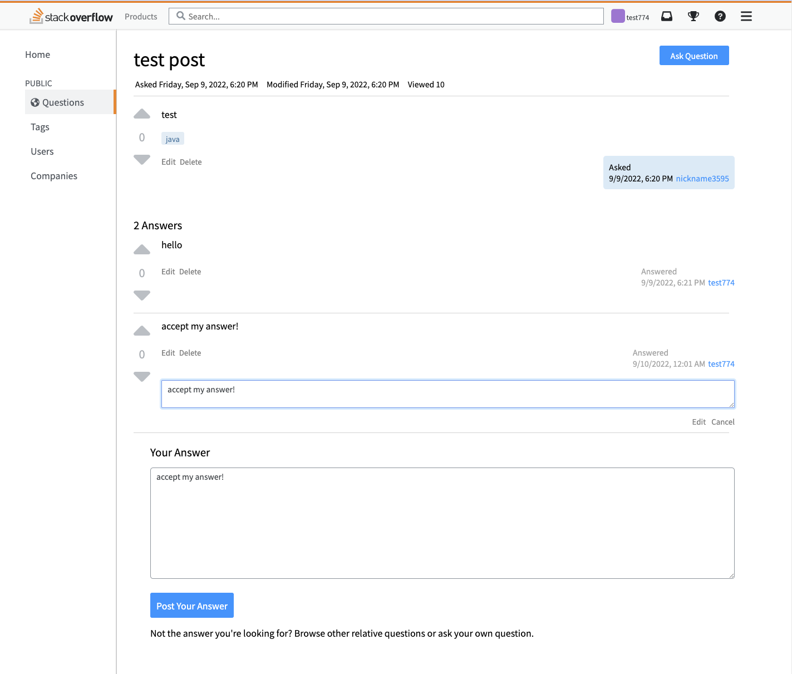Click the Your Answer textarea
Image resolution: width=792 pixels, height=674 pixels.
[442, 523]
